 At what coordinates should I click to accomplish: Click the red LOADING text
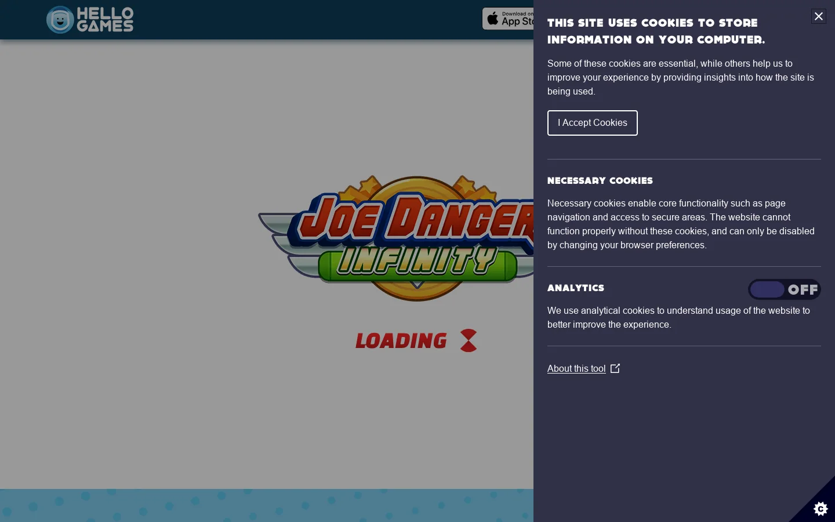[x=401, y=341]
